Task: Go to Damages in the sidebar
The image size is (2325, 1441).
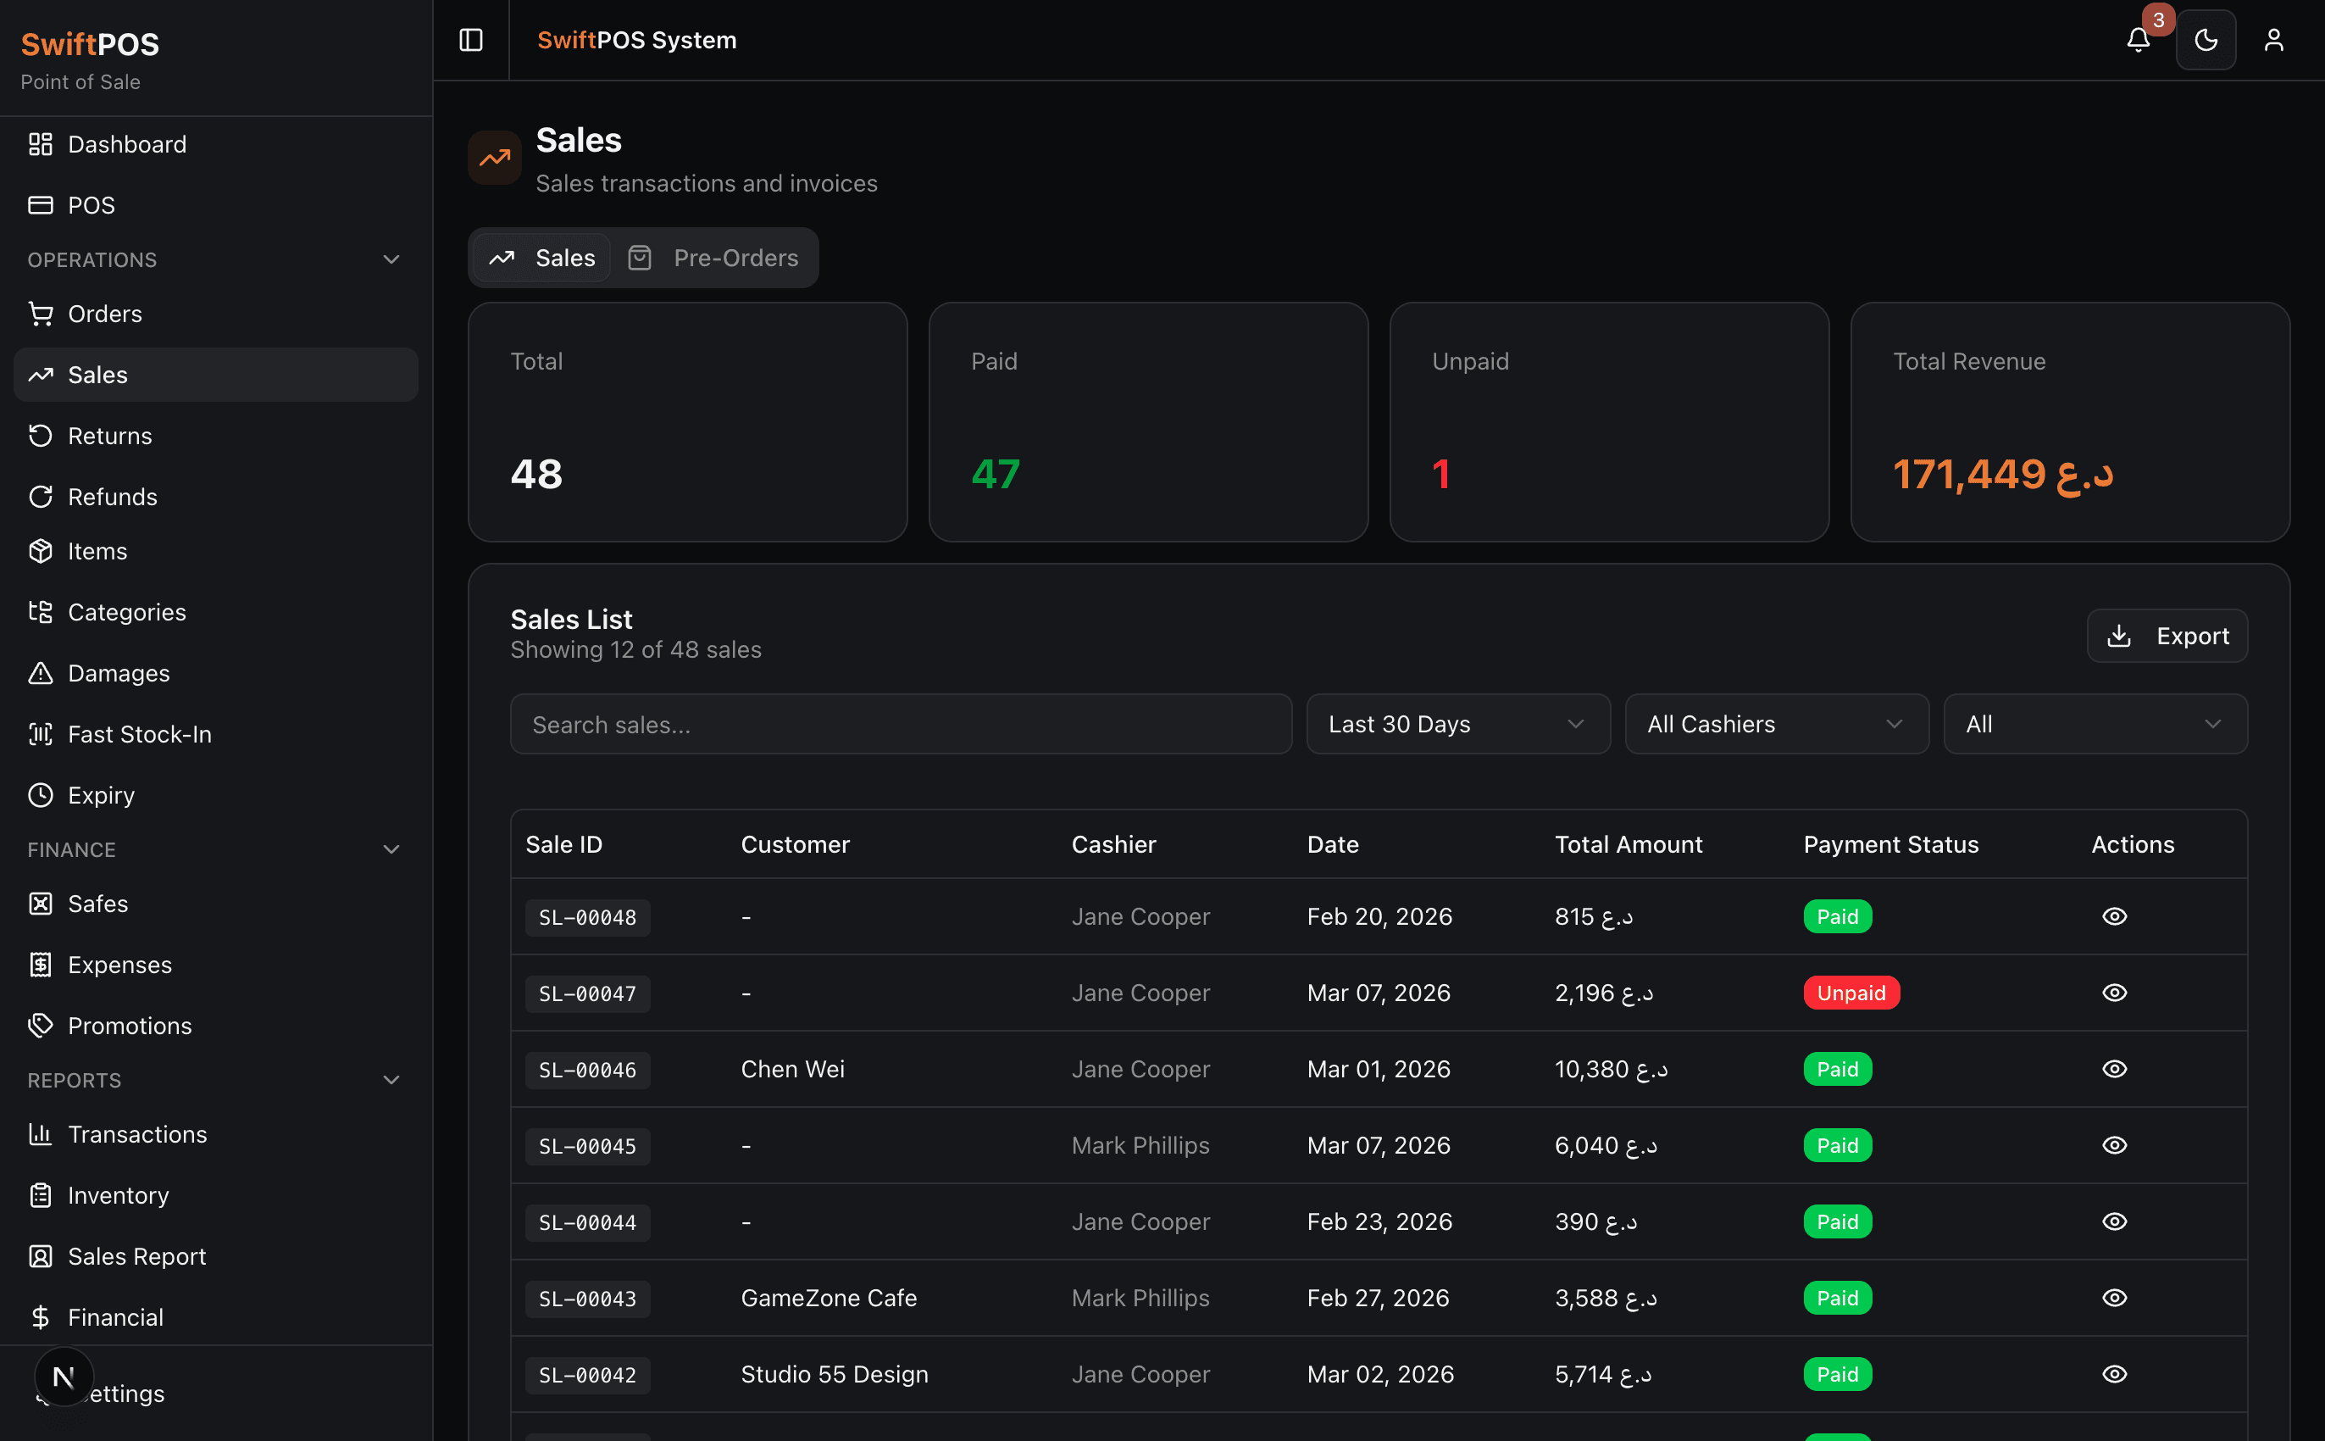Action: pyautogui.click(x=118, y=673)
